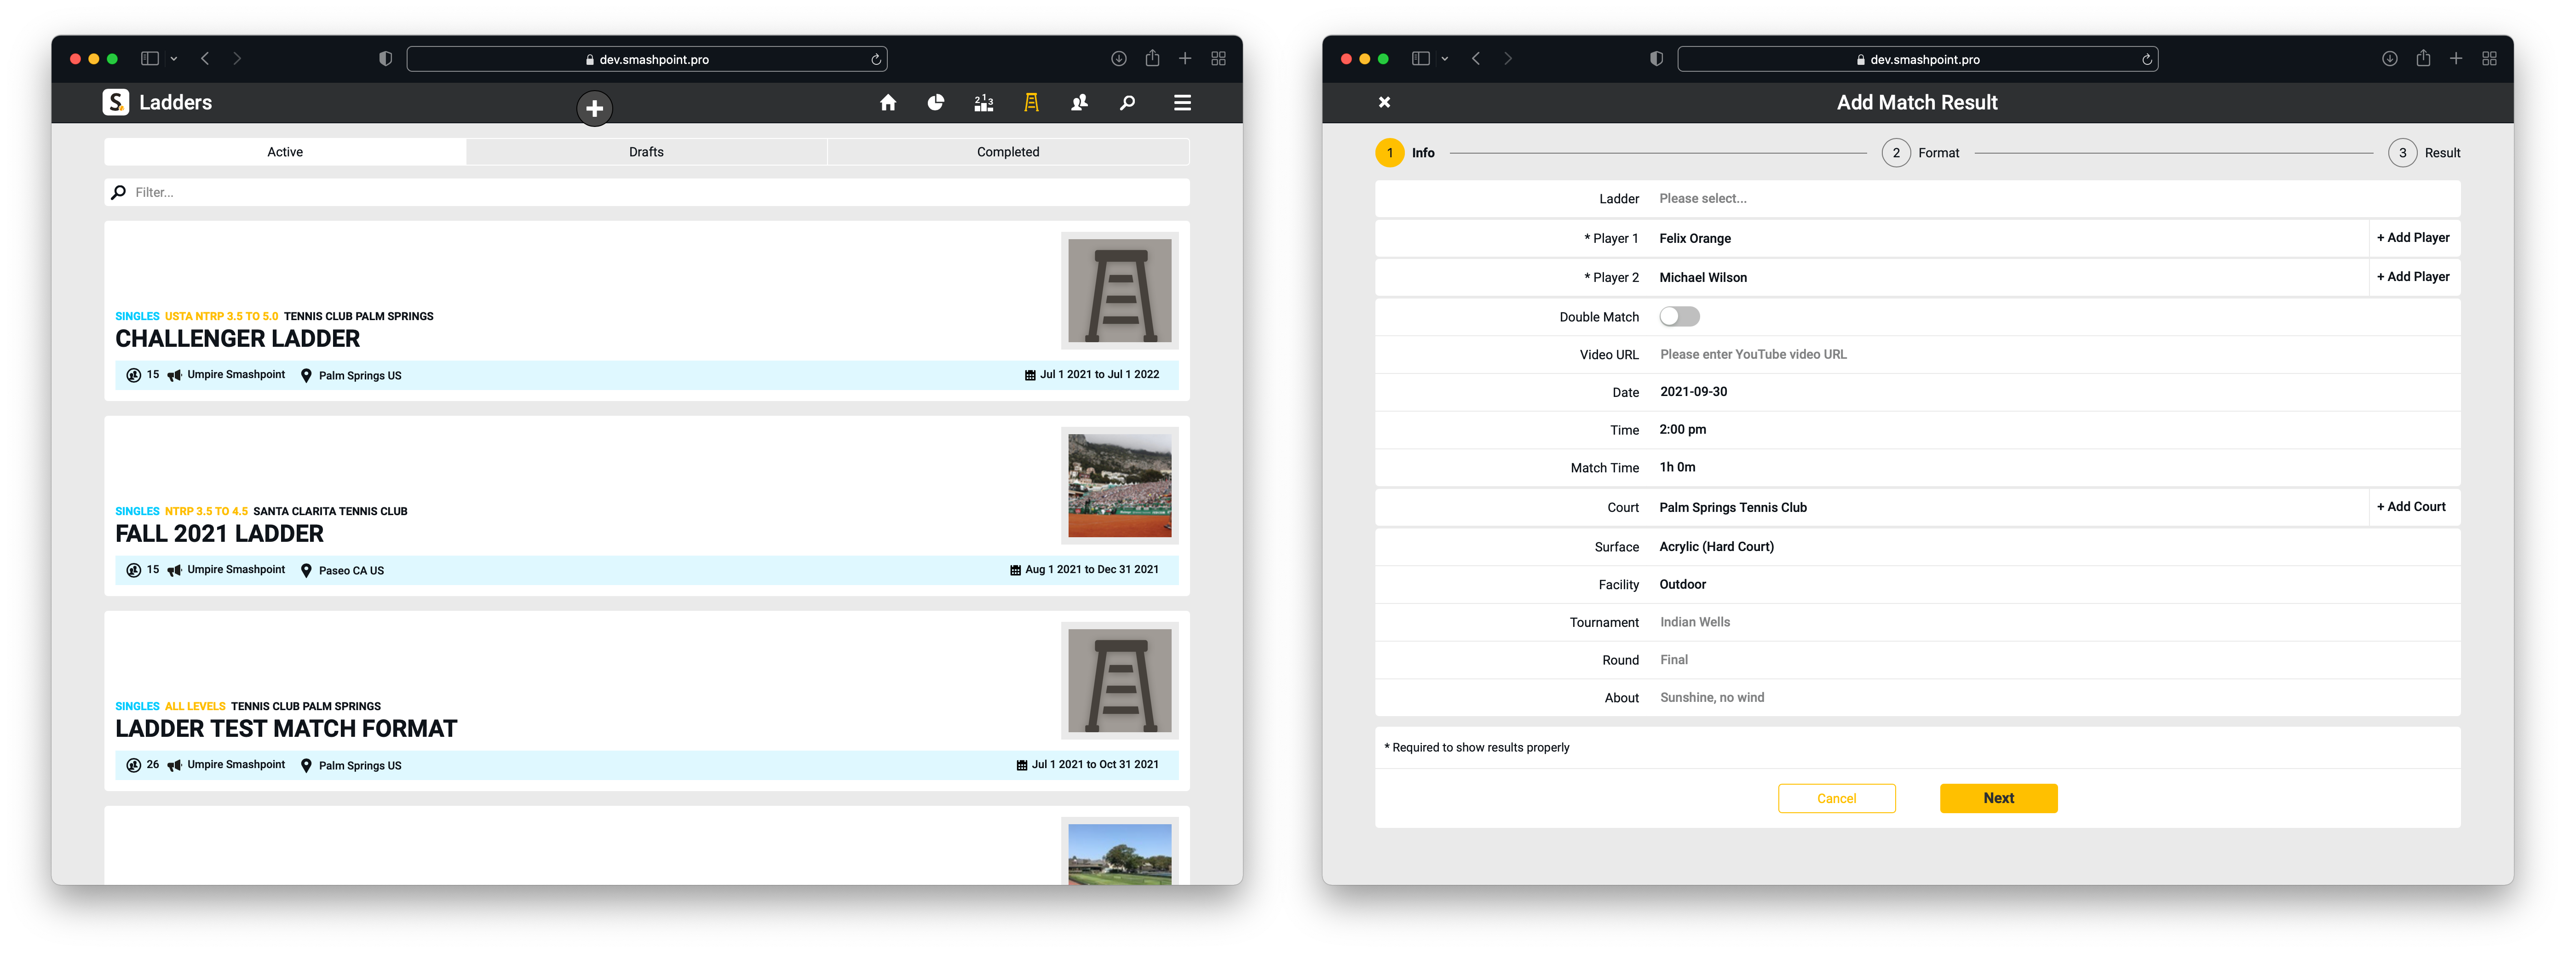Screen dimensions: 2576x953
Task: Open the Date picker showing 2021-09-30
Action: (x=1918, y=392)
